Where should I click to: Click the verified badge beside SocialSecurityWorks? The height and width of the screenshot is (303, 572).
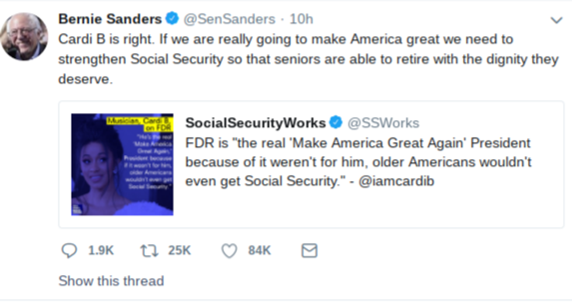click(x=336, y=122)
